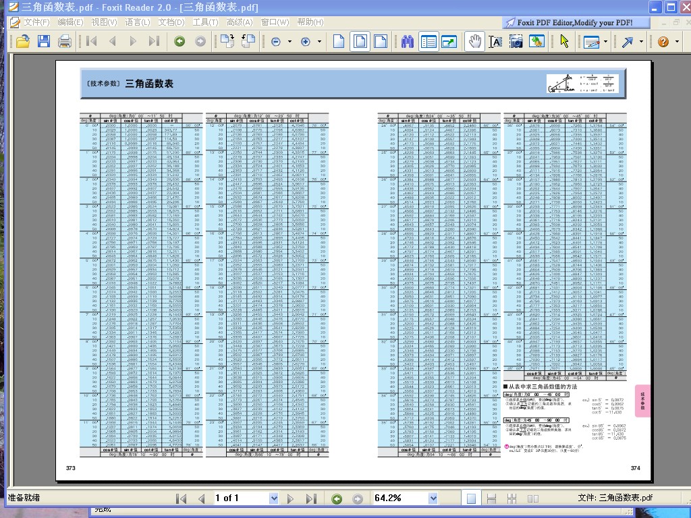Open the 文件(F) menu
691x518 pixels.
pos(36,22)
